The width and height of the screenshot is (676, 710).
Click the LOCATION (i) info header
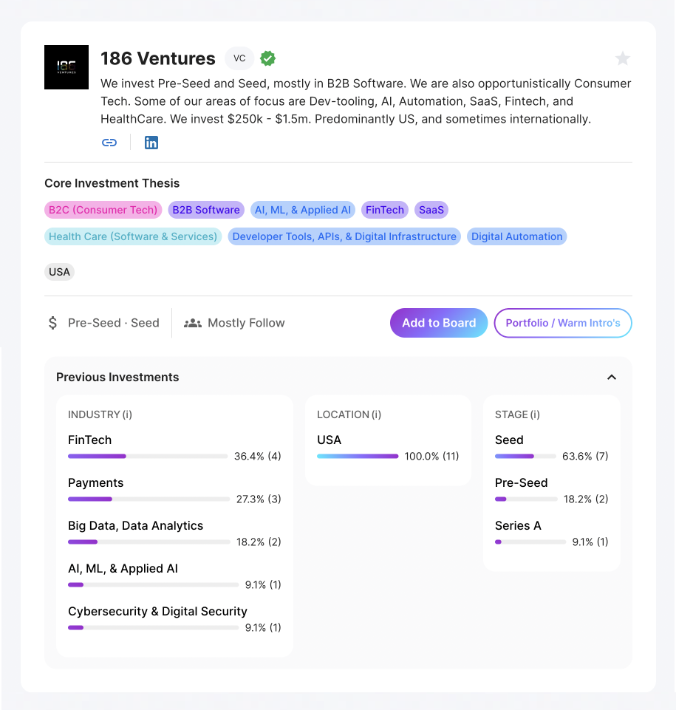(349, 414)
